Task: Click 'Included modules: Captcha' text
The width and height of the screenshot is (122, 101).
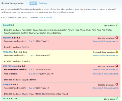Action: [x=17, y=47]
